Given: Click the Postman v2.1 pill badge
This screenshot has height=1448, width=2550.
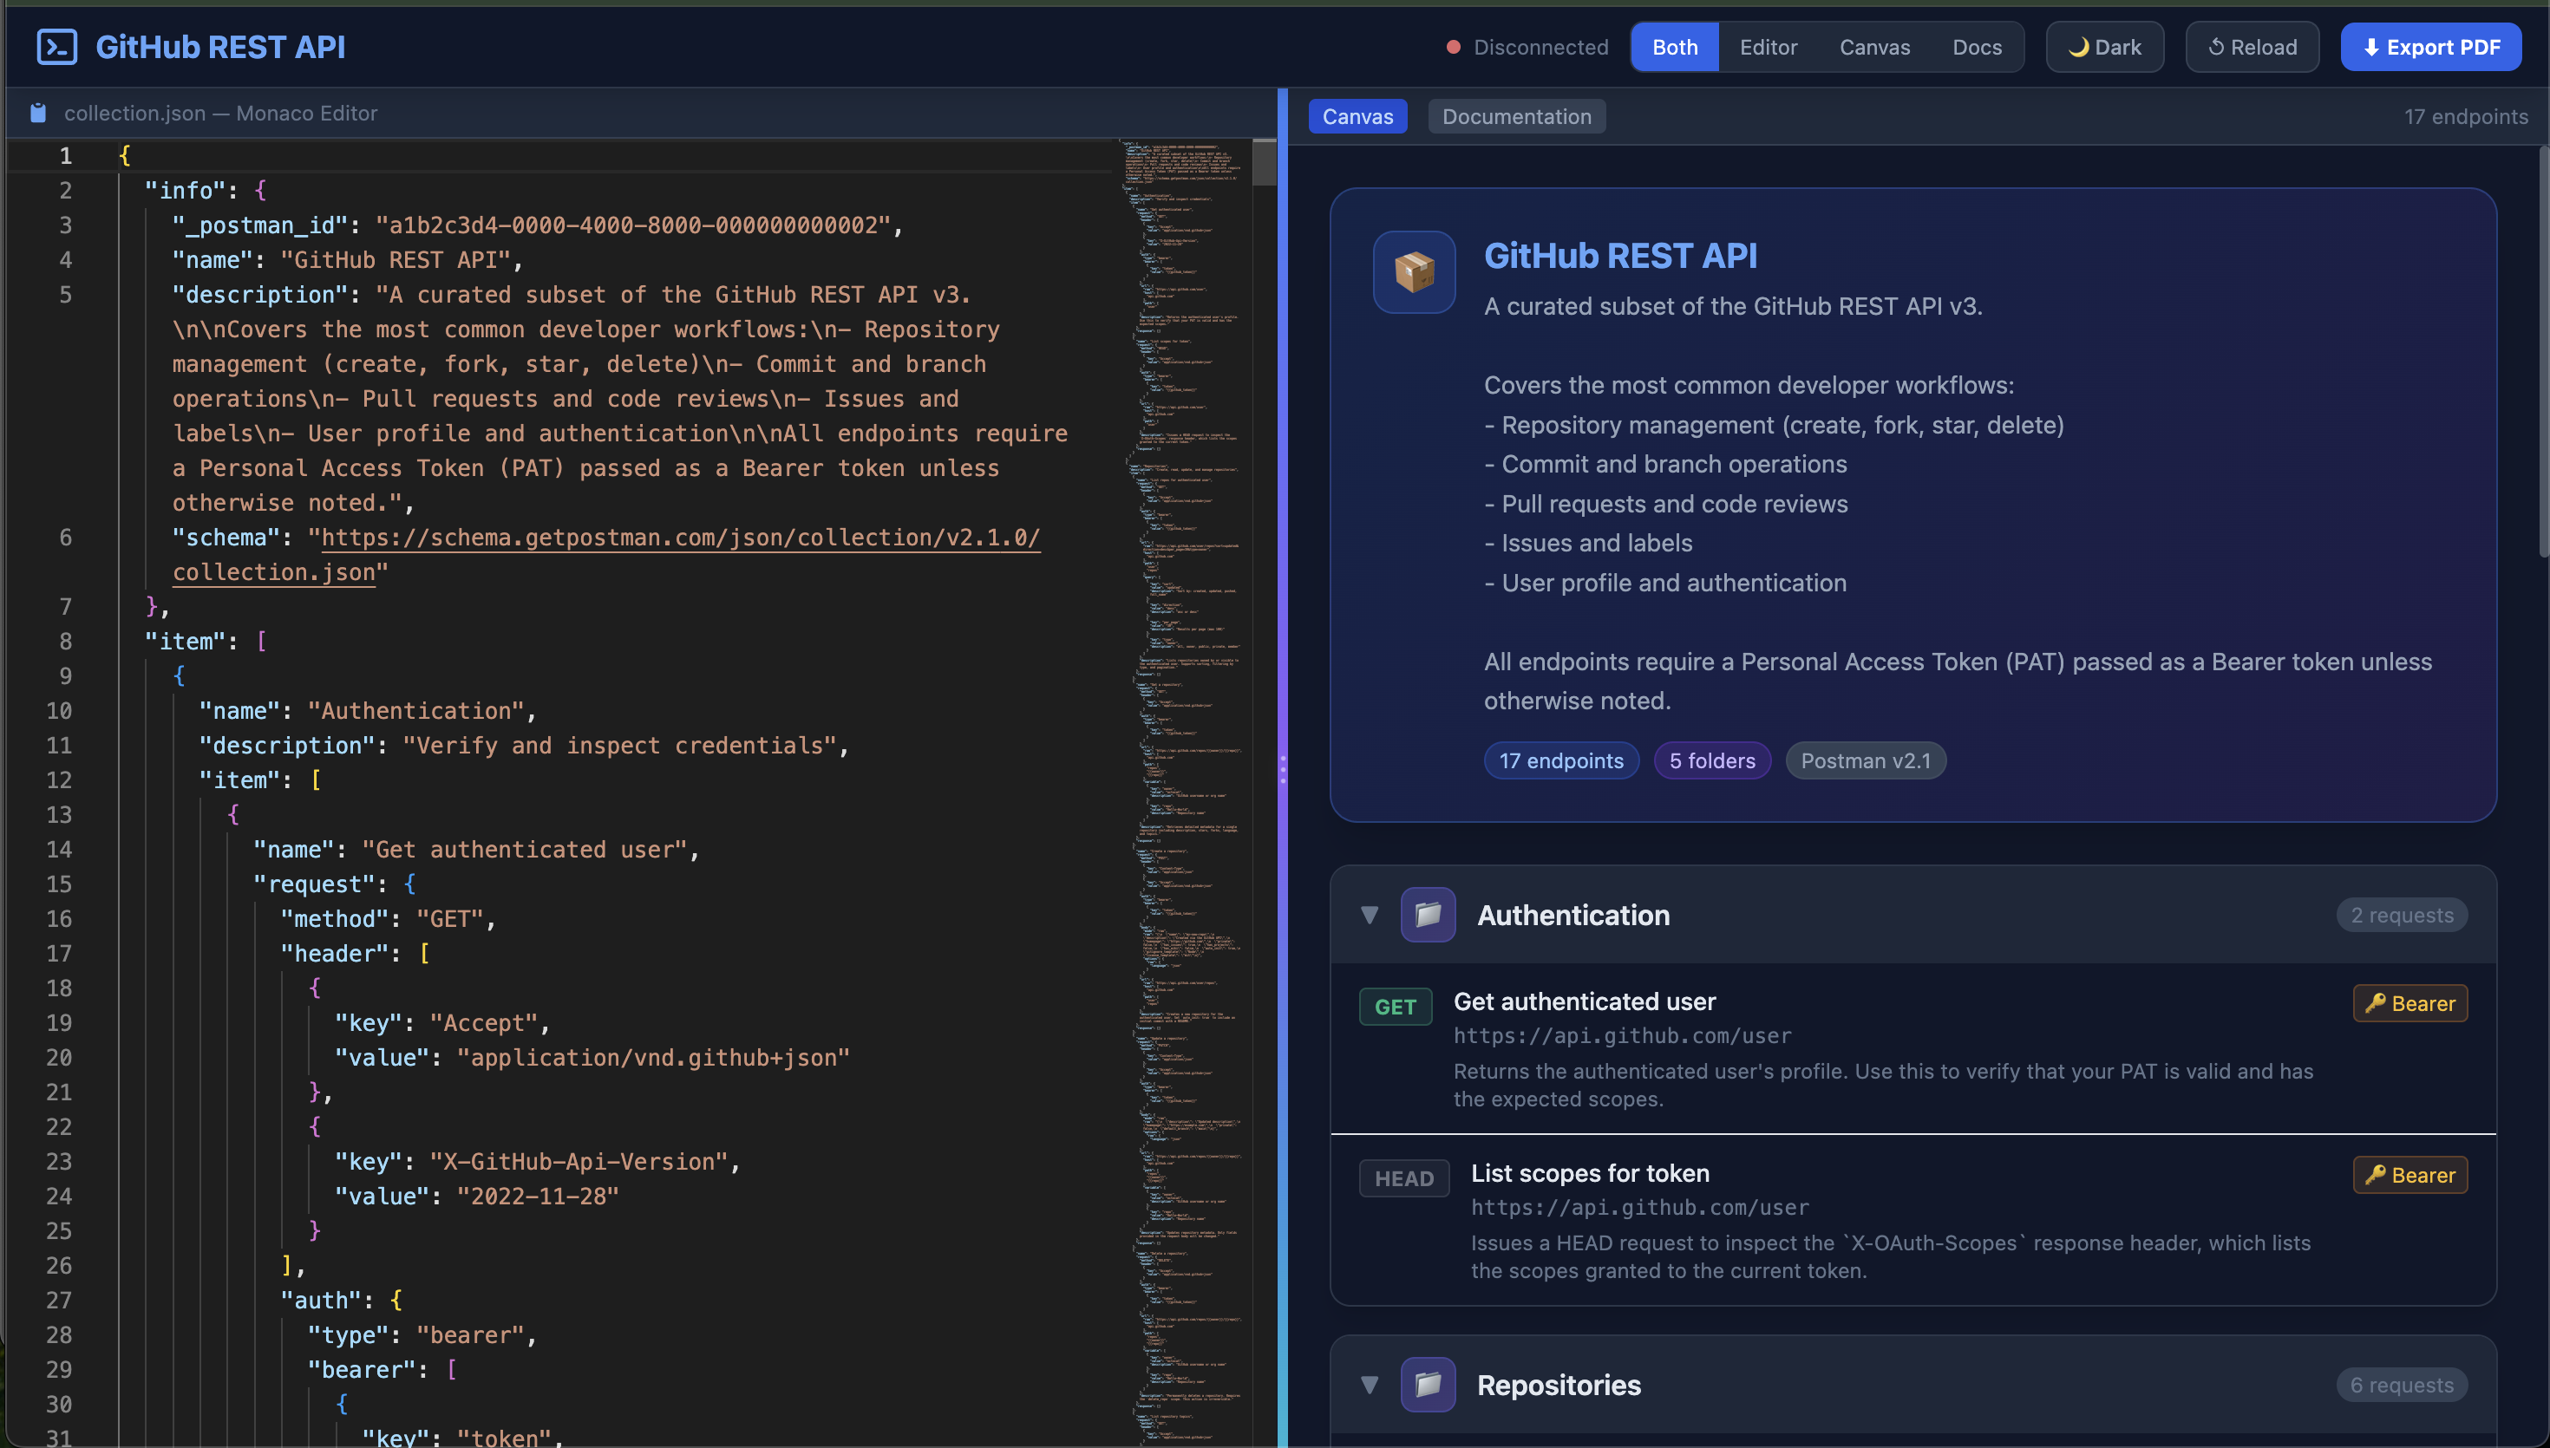Looking at the screenshot, I should click(x=1865, y=760).
